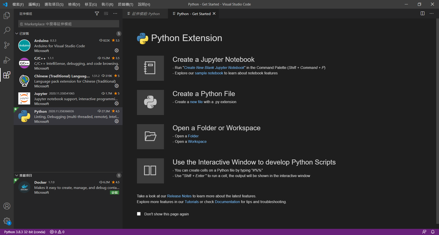
Task: Open the 編輯(E) menu
Action: pos(34,4)
